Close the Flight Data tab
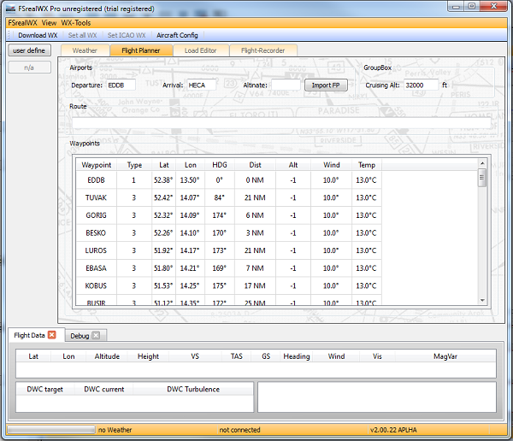513x441 pixels. click(52, 336)
